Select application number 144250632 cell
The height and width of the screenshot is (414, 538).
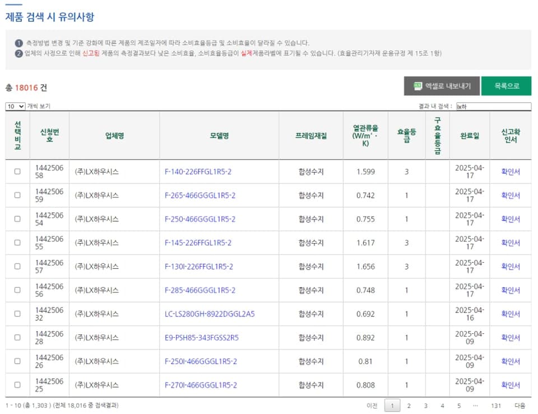pos(49,314)
